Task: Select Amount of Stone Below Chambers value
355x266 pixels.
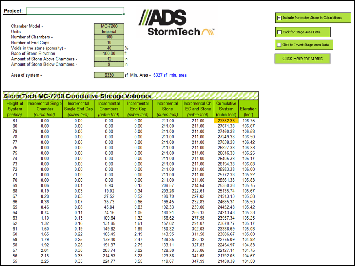Action: [x=109, y=65]
